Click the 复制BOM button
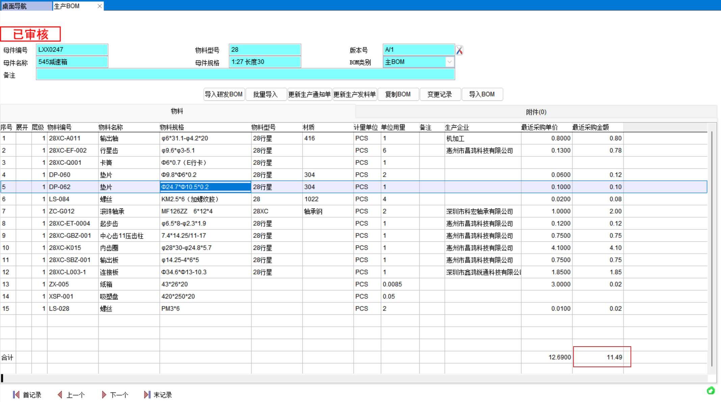721x402 pixels. tap(398, 94)
